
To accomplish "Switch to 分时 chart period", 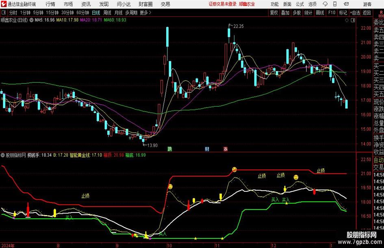I will tap(13, 13).
